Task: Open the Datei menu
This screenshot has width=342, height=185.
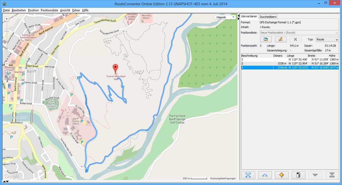Action: [x=6, y=10]
